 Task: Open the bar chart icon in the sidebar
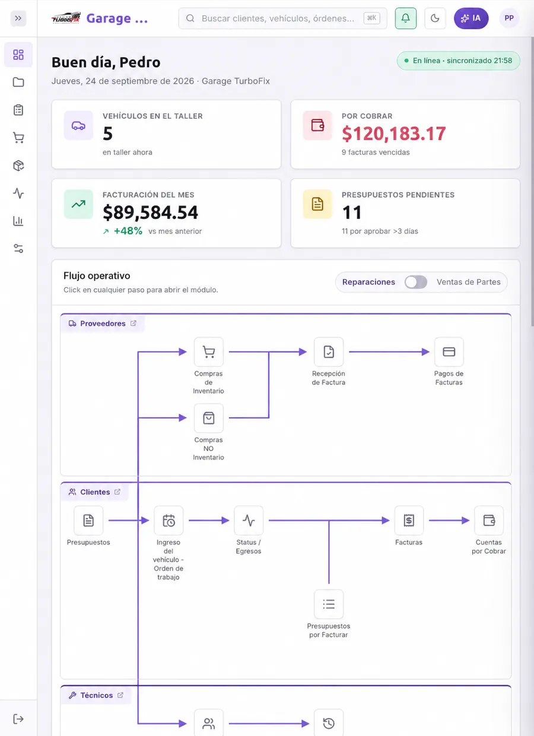pos(18,221)
